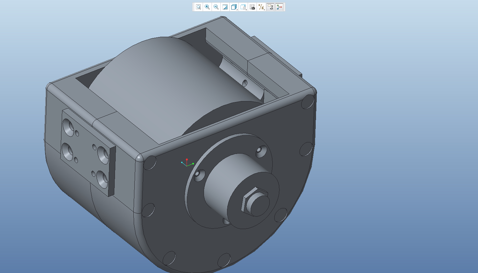Open the Datum Display Filters dropdown
The image size is (478, 273).
tap(262, 7)
